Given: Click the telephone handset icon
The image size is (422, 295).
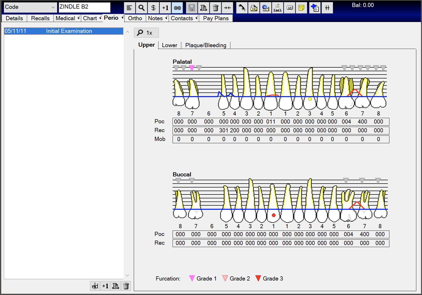Looking at the screenshot, I should coord(242,8).
